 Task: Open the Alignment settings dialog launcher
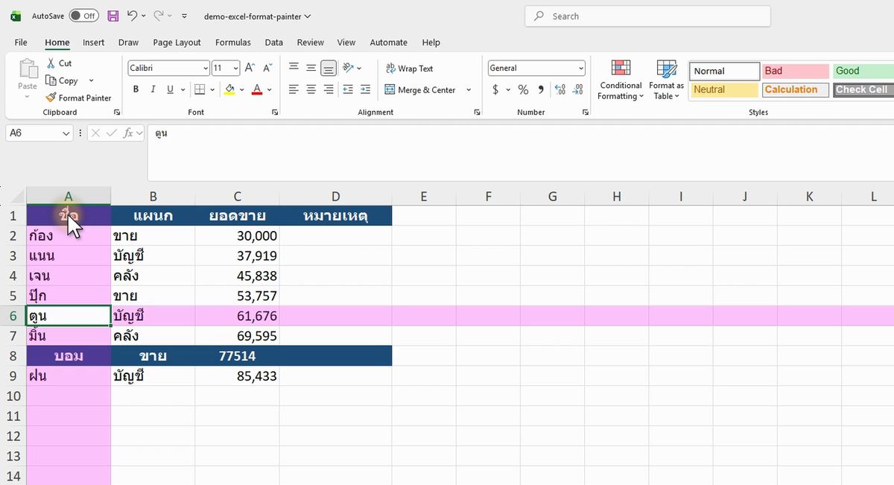[478, 112]
